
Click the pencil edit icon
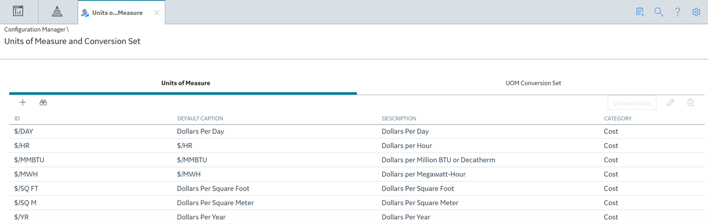(x=670, y=102)
